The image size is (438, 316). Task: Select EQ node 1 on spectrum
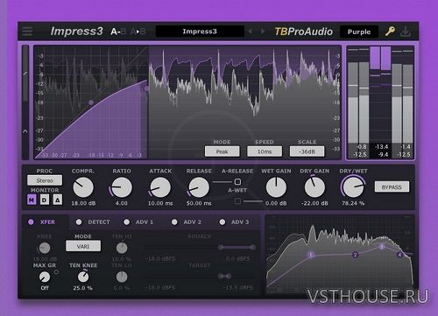coord(311,255)
